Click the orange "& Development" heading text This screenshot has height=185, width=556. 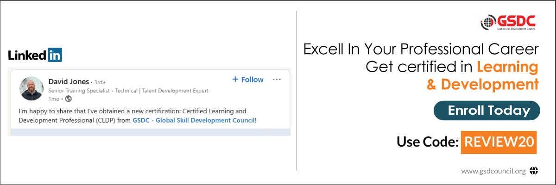click(483, 84)
